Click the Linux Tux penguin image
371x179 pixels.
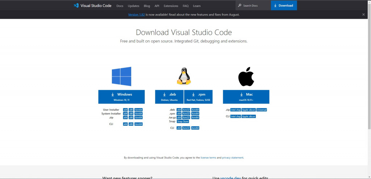(184, 76)
